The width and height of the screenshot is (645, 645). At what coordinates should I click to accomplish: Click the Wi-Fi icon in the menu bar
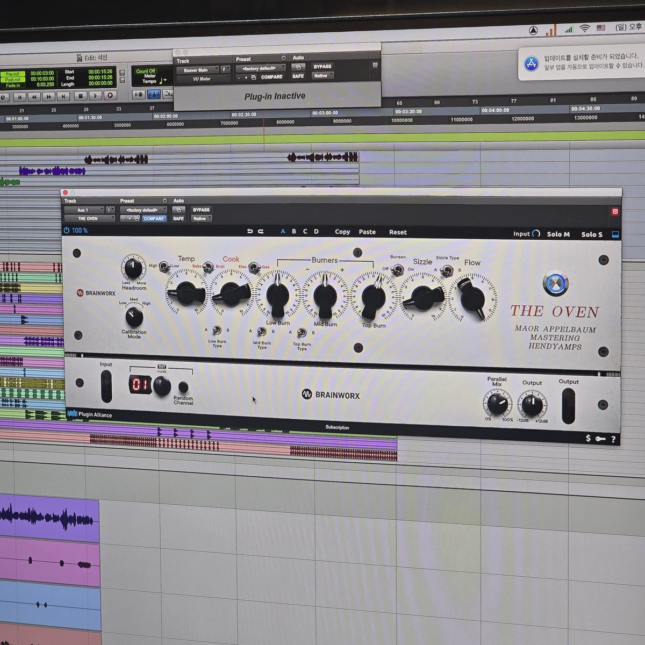pos(585,28)
